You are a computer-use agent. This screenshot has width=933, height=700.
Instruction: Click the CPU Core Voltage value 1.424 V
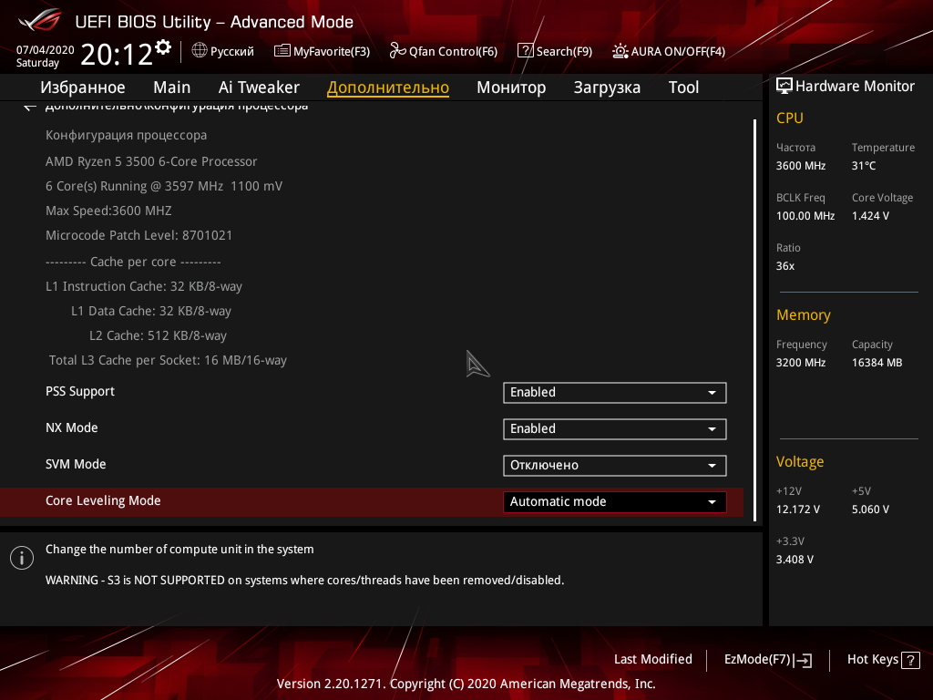[870, 215]
